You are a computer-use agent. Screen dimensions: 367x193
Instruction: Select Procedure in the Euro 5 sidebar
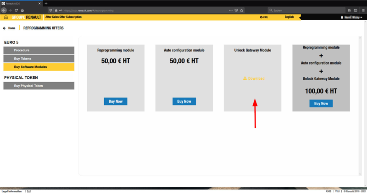39,50
